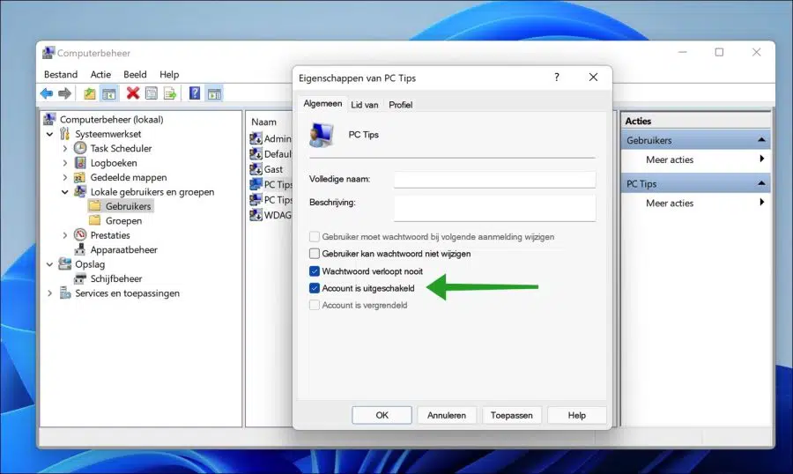Screen dimensions: 793x474
Task: Open 'Meer acties' under Gebruikers
Action: point(696,159)
